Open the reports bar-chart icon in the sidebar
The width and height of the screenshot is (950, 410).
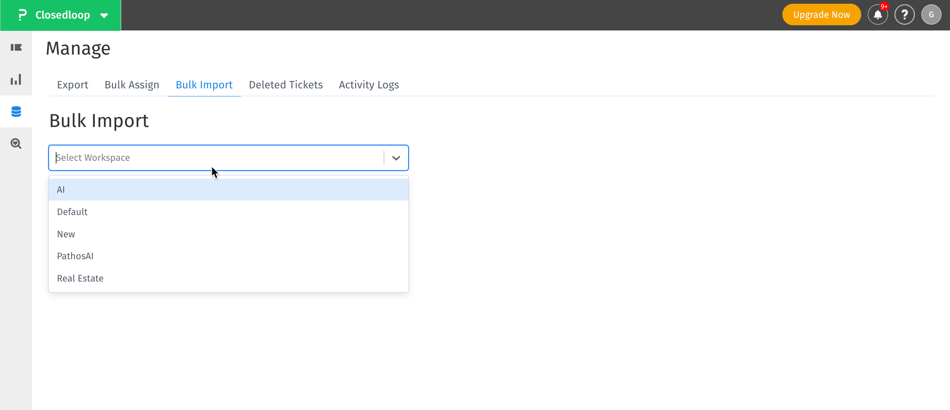16,79
